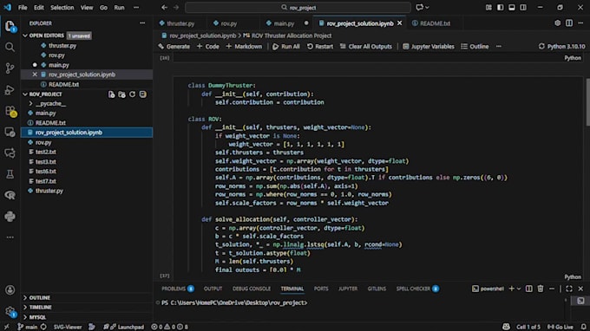Image resolution: width=590 pixels, height=331 pixels.
Task: Open the Python icon view in activity bar
Action: pyautogui.click(x=10, y=217)
